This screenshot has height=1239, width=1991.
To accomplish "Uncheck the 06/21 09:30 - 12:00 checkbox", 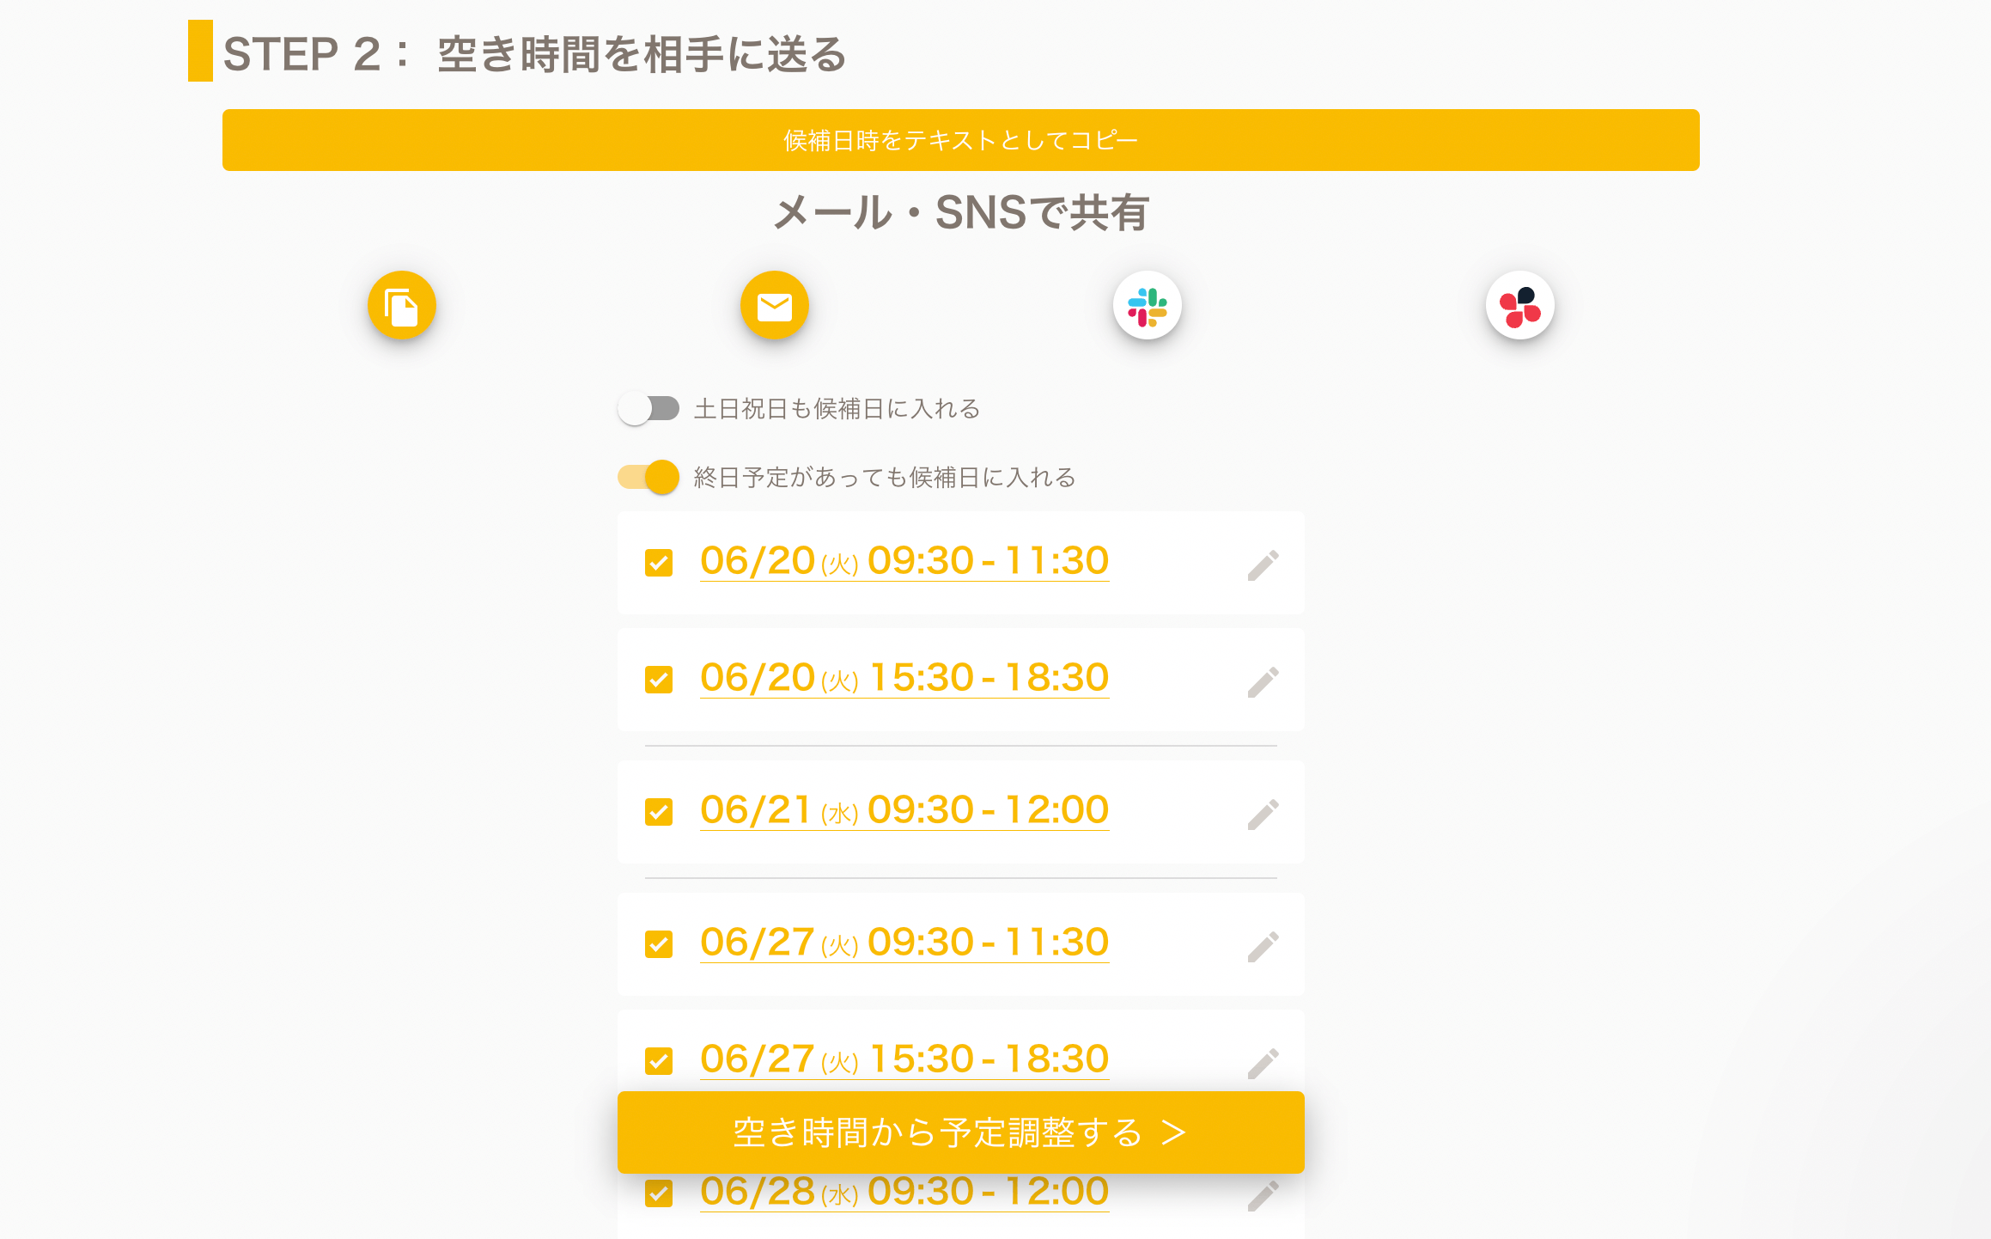I will tap(659, 812).
